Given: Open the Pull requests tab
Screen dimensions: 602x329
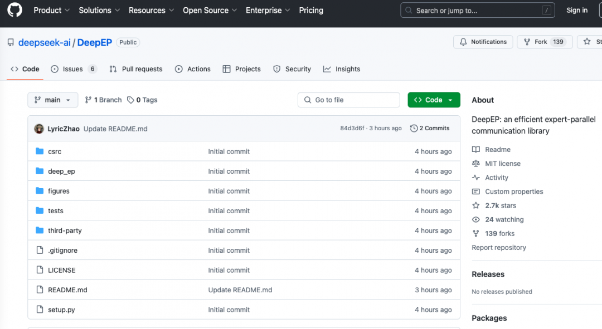Looking at the screenshot, I should coord(136,69).
